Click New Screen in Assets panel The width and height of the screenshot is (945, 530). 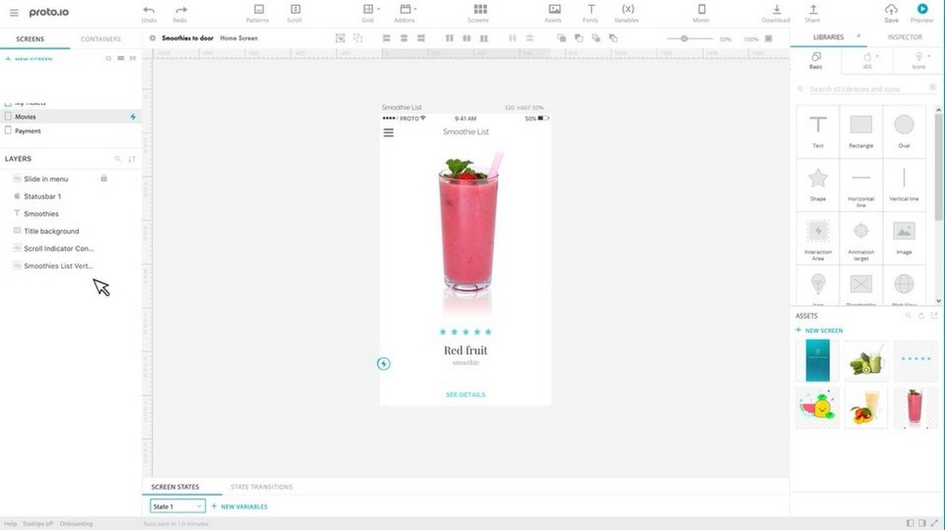click(823, 330)
